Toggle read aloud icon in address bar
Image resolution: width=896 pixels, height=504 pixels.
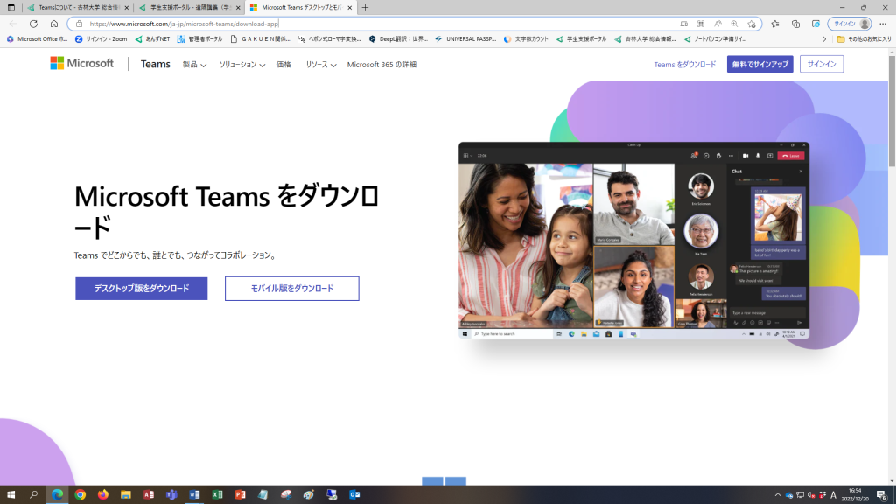coord(717,24)
